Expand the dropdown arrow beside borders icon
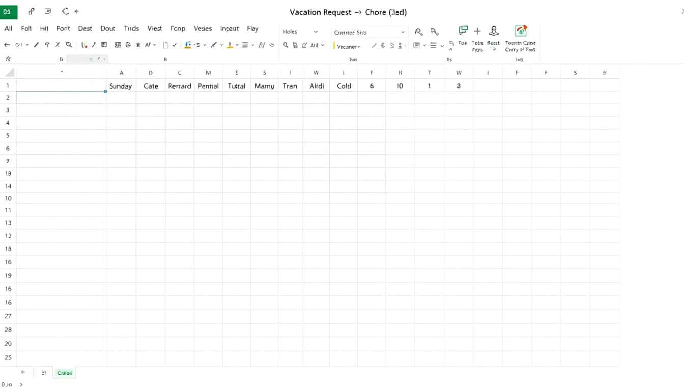684x391 pixels. click(424, 45)
